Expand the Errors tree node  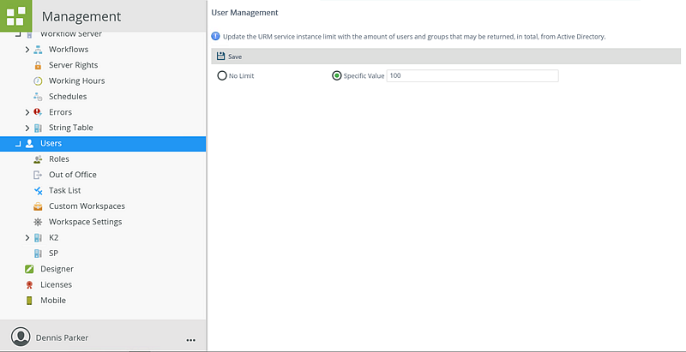[27, 112]
